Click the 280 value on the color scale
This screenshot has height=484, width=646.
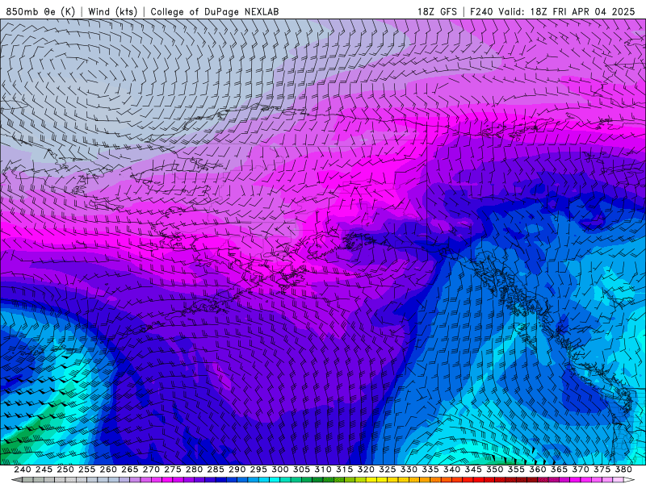[194, 469]
